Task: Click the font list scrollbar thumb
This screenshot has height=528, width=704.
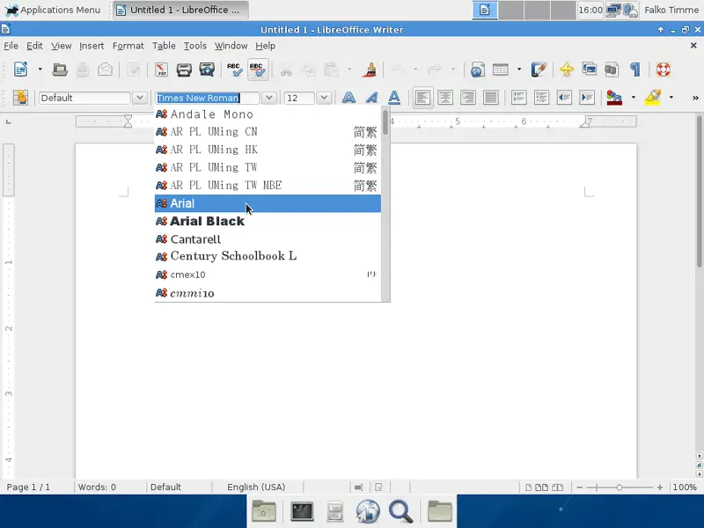Action: point(385,122)
